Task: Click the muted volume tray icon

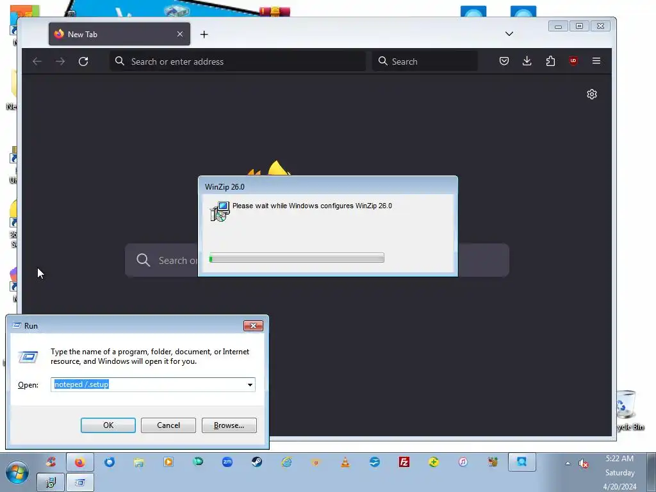Action: 583,464
